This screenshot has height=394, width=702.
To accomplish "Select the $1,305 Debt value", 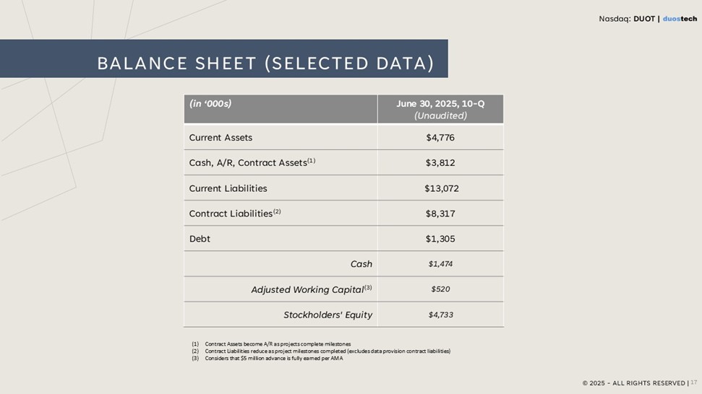I will point(440,239).
